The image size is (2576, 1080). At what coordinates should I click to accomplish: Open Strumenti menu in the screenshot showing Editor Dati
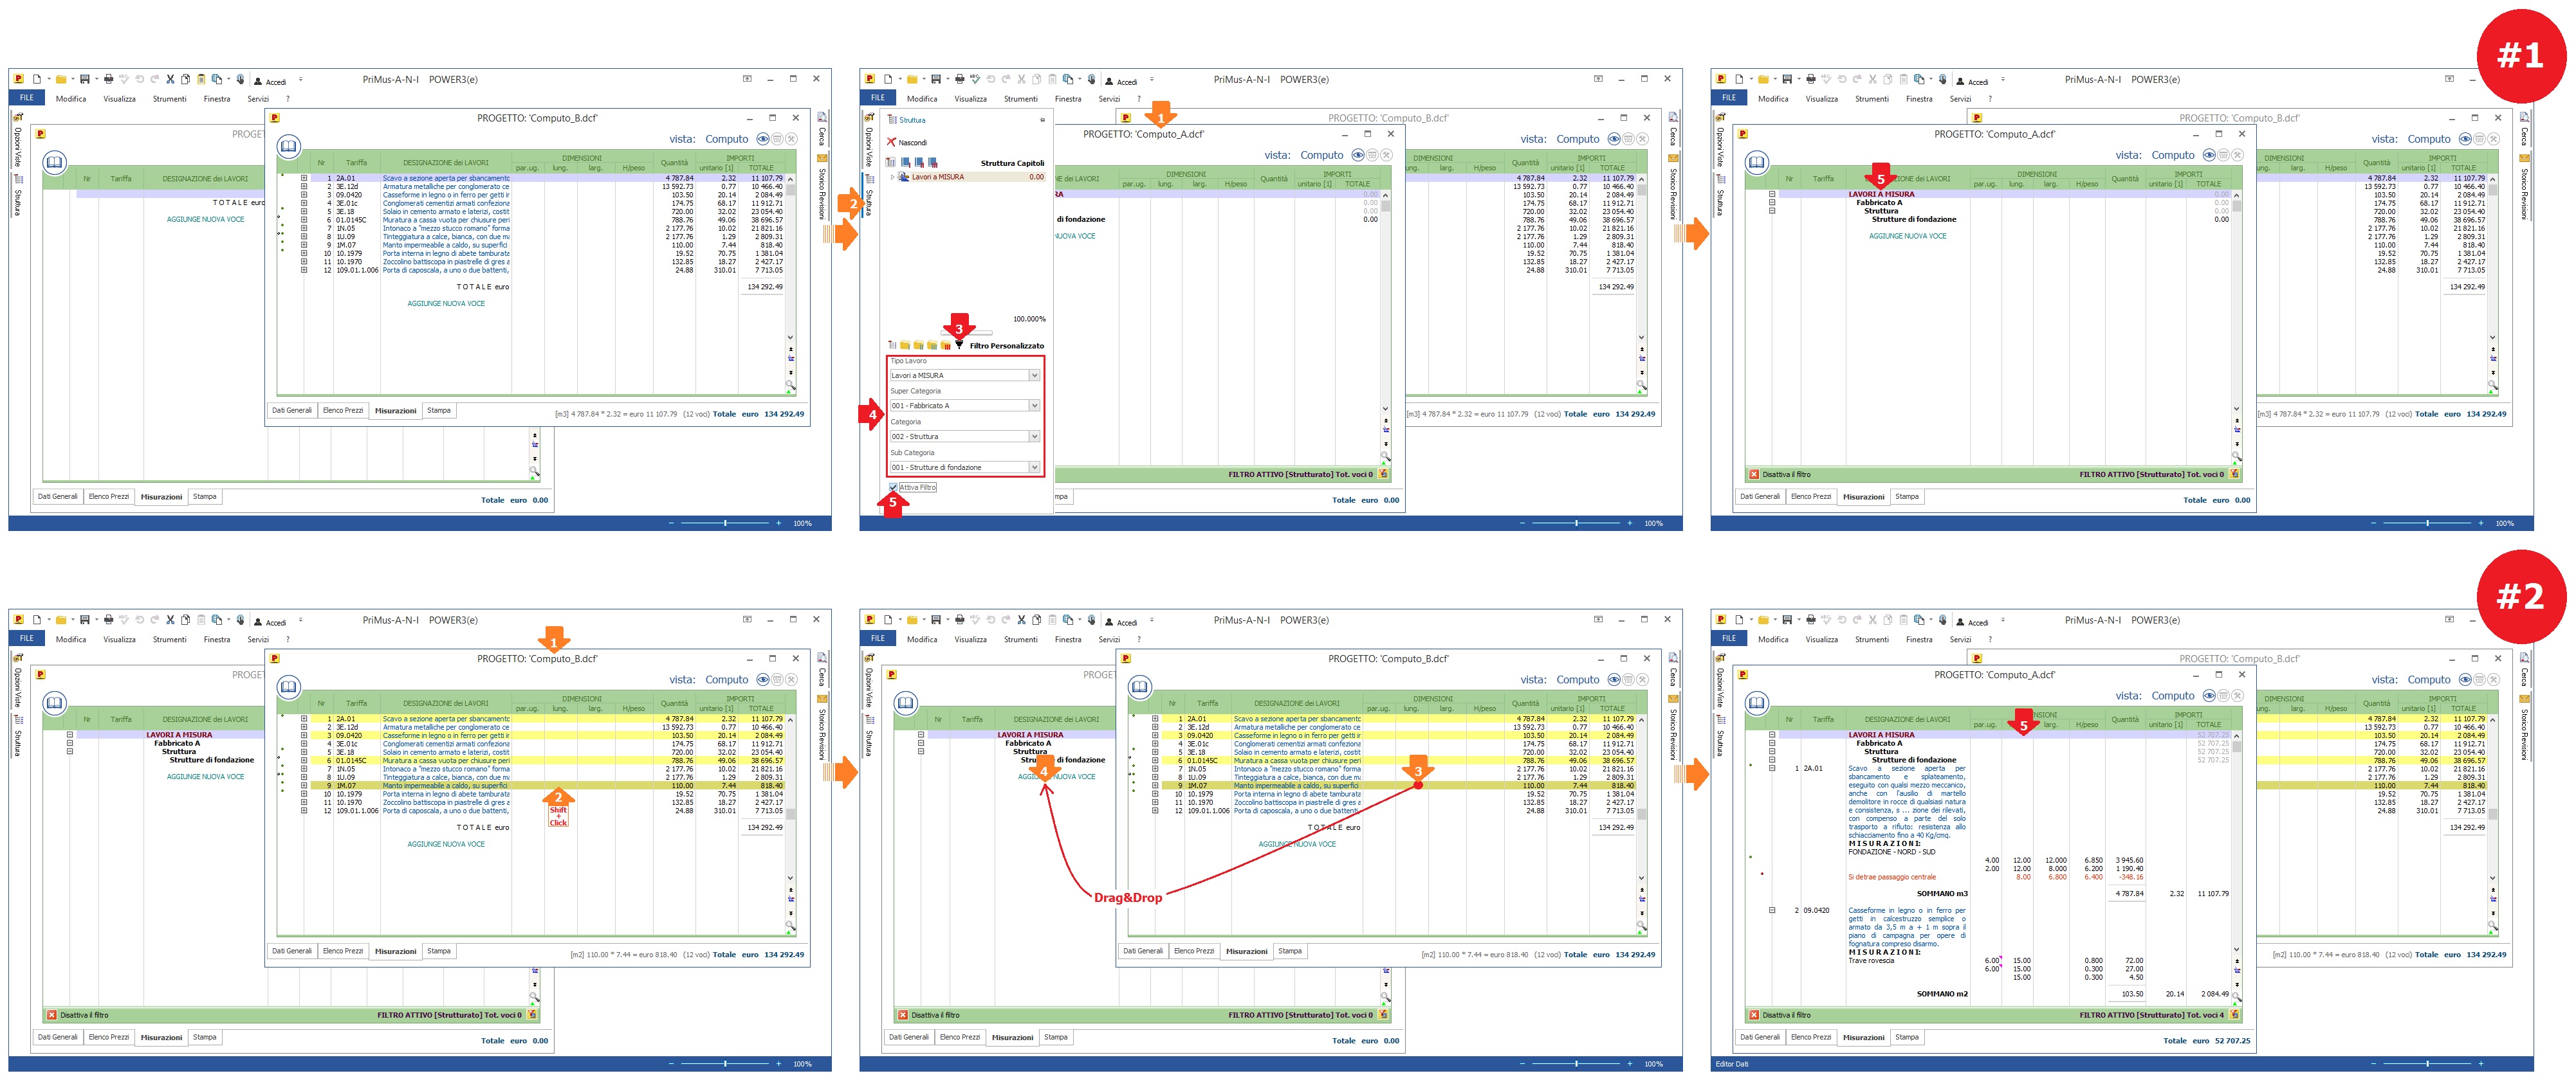point(1872,640)
